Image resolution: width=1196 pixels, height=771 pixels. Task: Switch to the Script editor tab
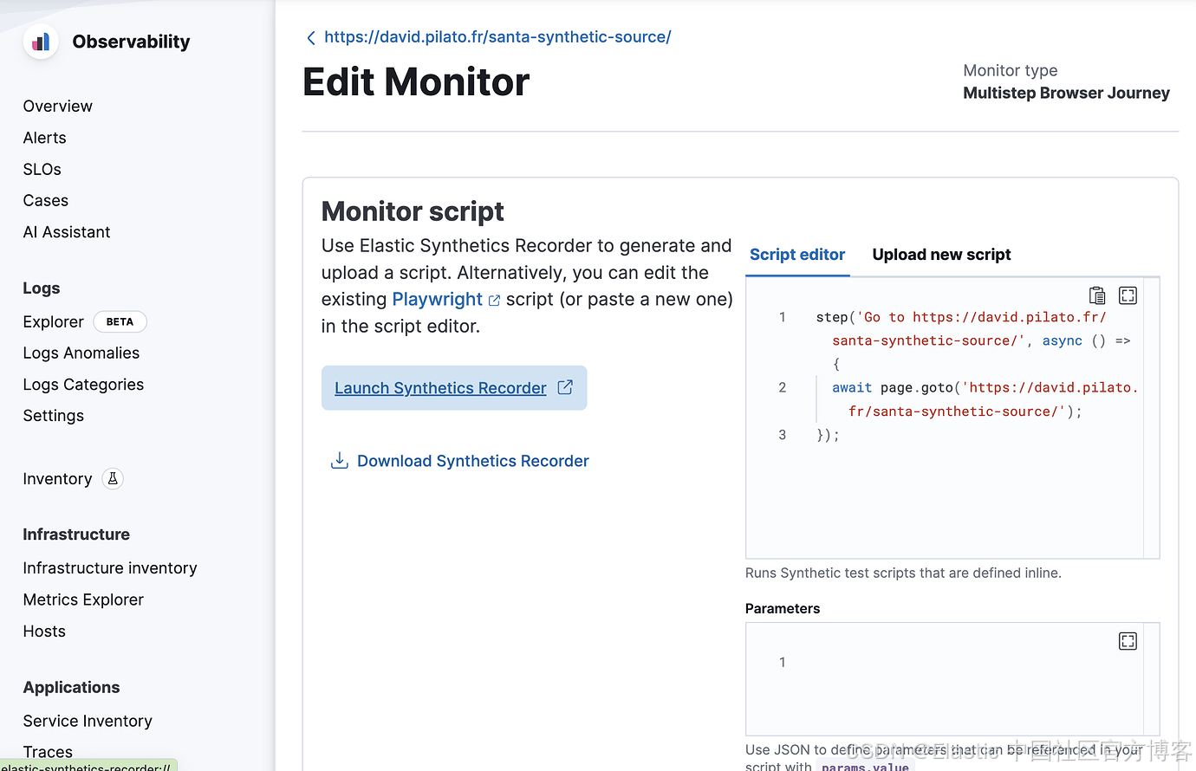(797, 255)
